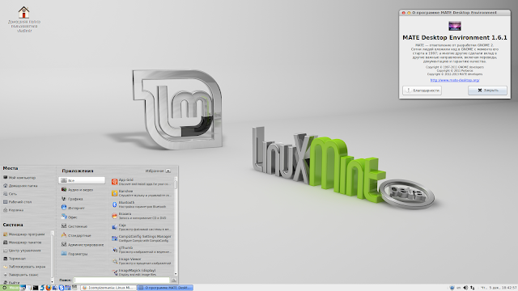Open the Menu button on the panel
The image size is (518, 291).
[x=10, y=288]
